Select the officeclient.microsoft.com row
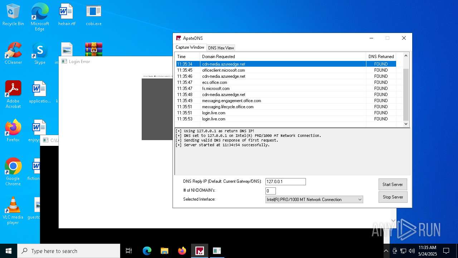 [286, 70]
